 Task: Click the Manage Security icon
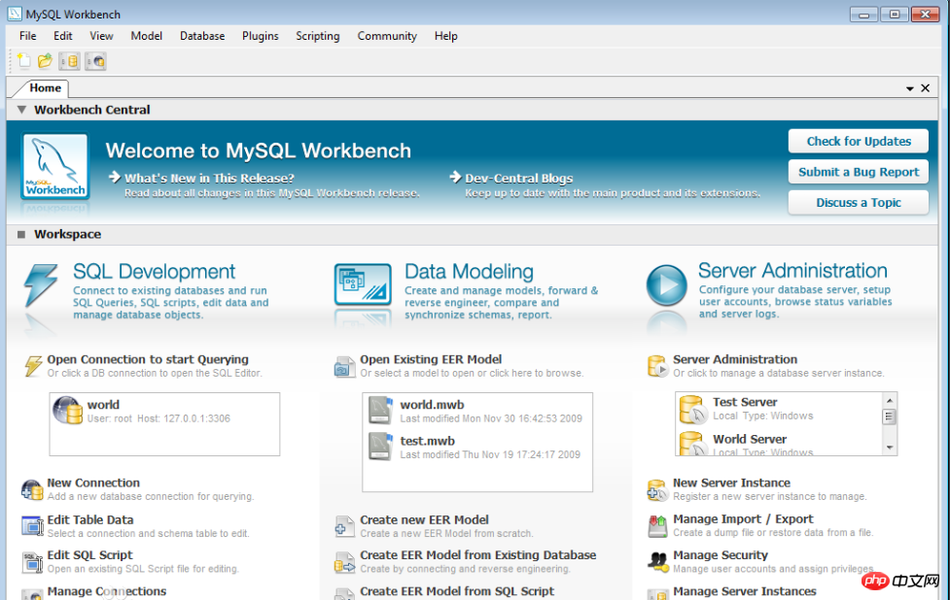(x=657, y=562)
